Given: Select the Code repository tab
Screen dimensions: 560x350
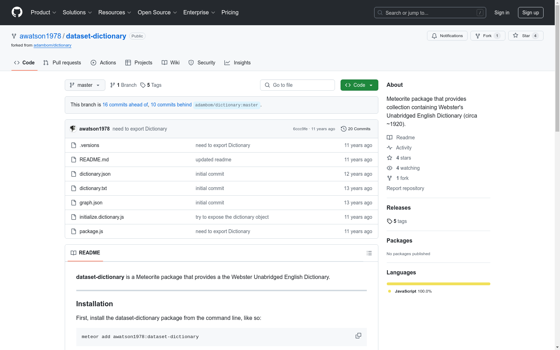Looking at the screenshot, I should pos(24,63).
